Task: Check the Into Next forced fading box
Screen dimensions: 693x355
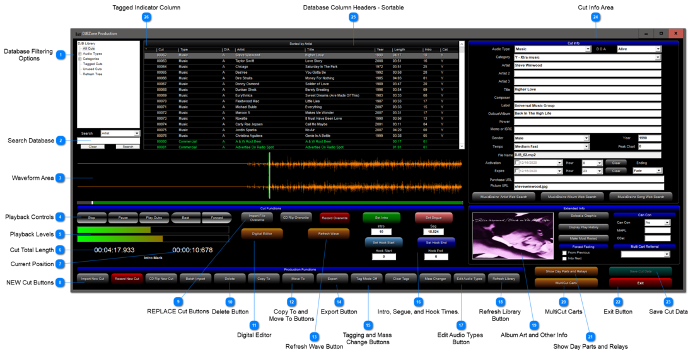Action: click(564, 258)
